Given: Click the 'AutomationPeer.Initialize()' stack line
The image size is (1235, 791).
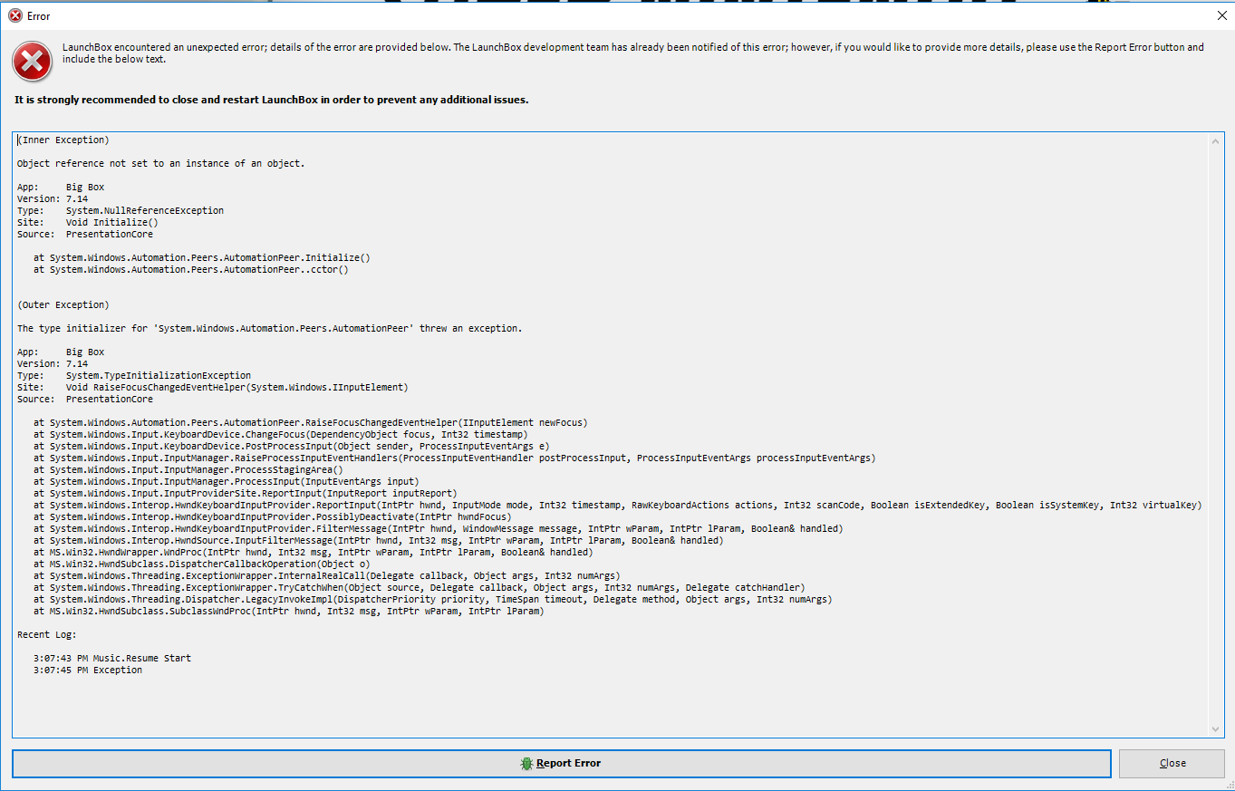Looking at the screenshot, I should [x=202, y=257].
